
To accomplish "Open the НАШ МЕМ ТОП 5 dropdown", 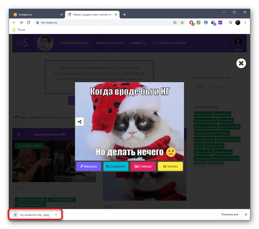I will pyautogui.click(x=22, y=43).
